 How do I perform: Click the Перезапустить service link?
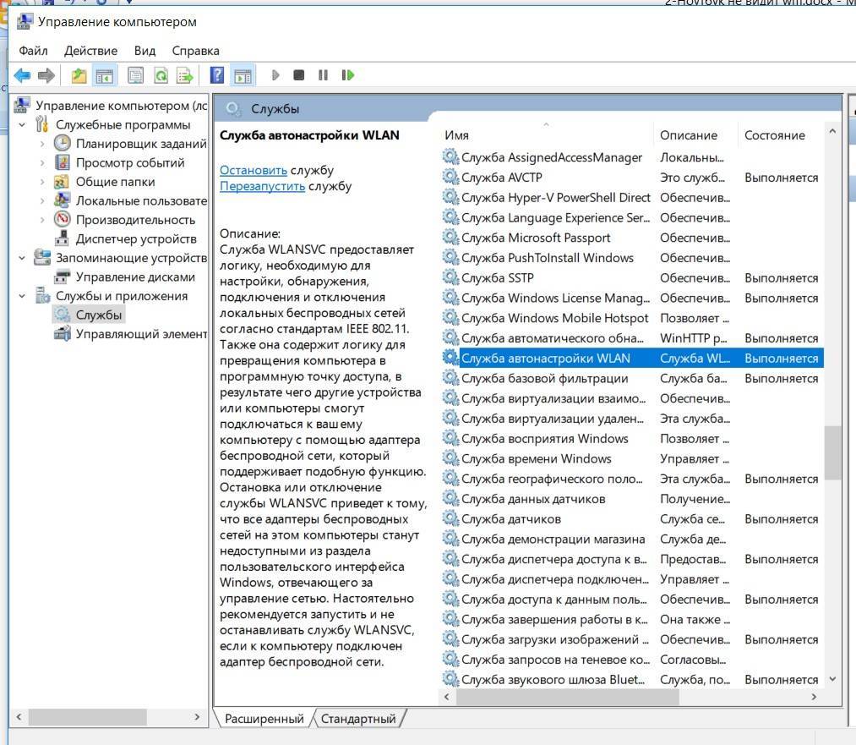click(x=262, y=186)
